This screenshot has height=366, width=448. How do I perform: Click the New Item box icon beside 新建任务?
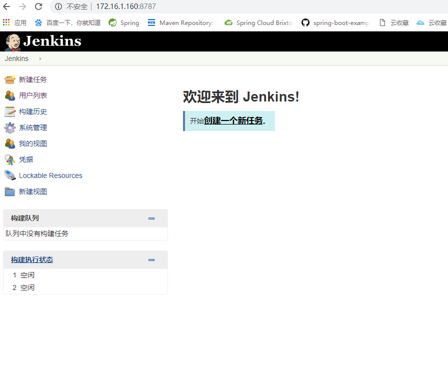tap(9, 79)
